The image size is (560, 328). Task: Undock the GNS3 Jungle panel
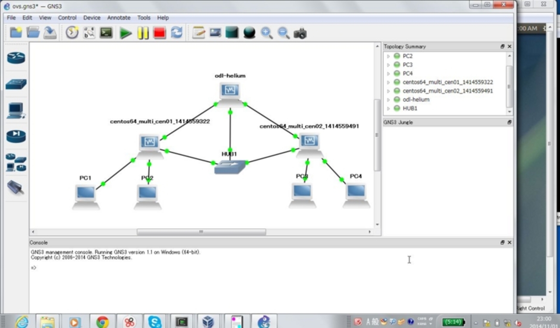[x=509, y=122]
